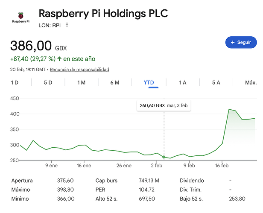Click the 386,00 current price value
The width and height of the screenshot is (263, 213).
(x=31, y=46)
